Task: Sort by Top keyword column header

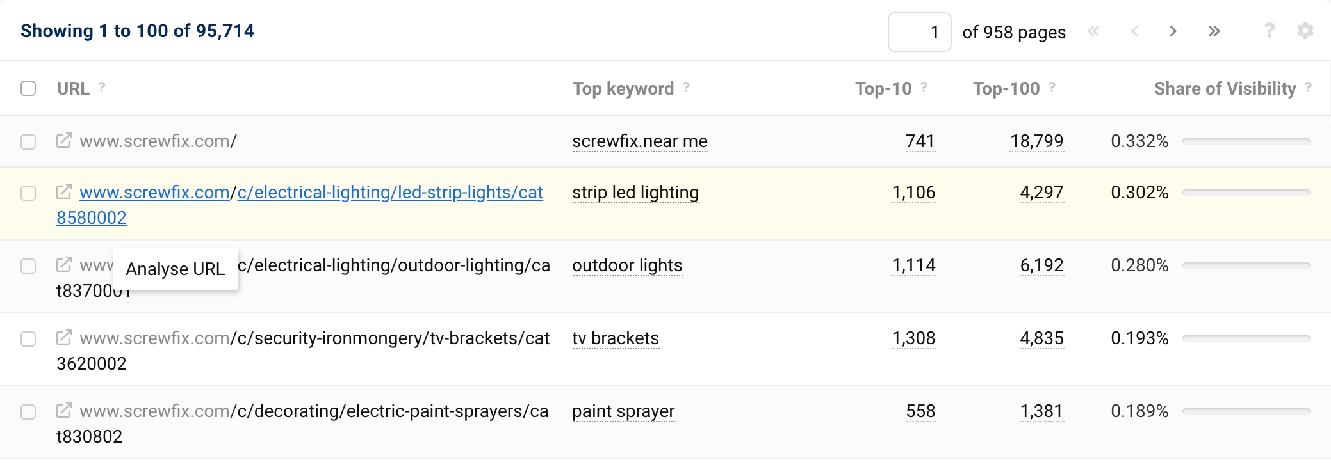Action: tap(623, 88)
